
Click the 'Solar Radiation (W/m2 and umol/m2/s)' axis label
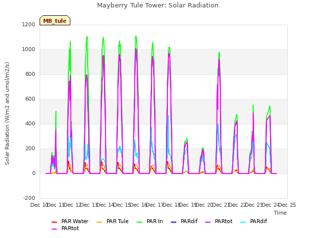pyautogui.click(x=7, y=114)
